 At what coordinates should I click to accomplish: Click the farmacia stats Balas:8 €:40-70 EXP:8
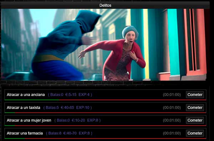69,133
